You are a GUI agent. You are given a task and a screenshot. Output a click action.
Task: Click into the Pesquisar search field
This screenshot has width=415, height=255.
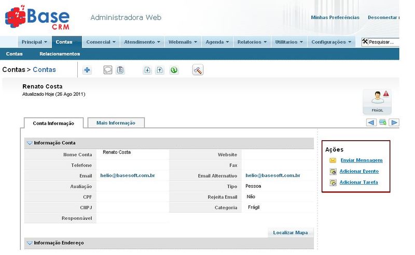384,42
